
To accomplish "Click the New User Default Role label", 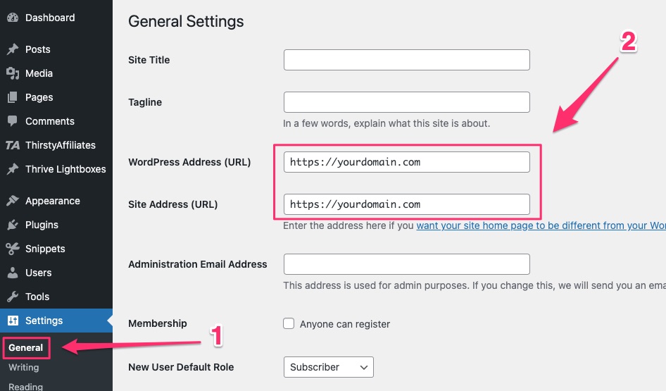I will [181, 367].
